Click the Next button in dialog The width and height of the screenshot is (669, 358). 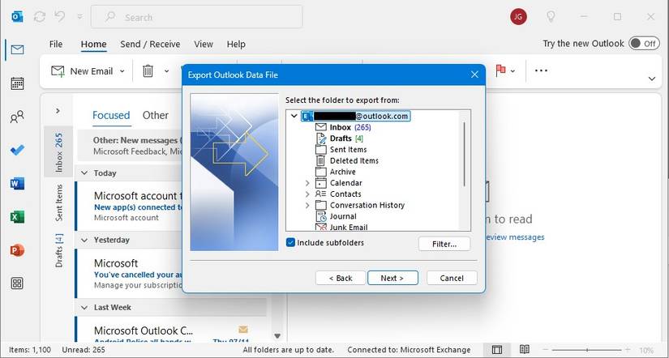pos(392,278)
